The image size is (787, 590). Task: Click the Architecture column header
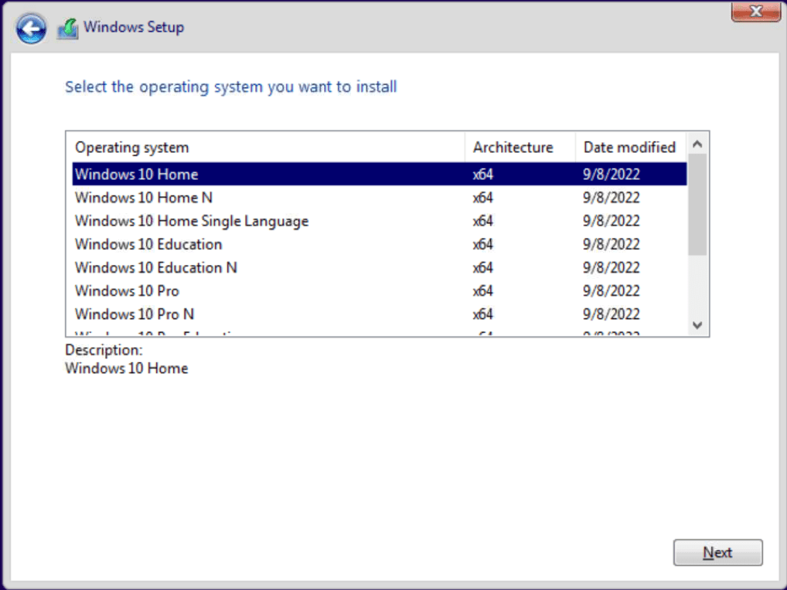click(x=520, y=147)
